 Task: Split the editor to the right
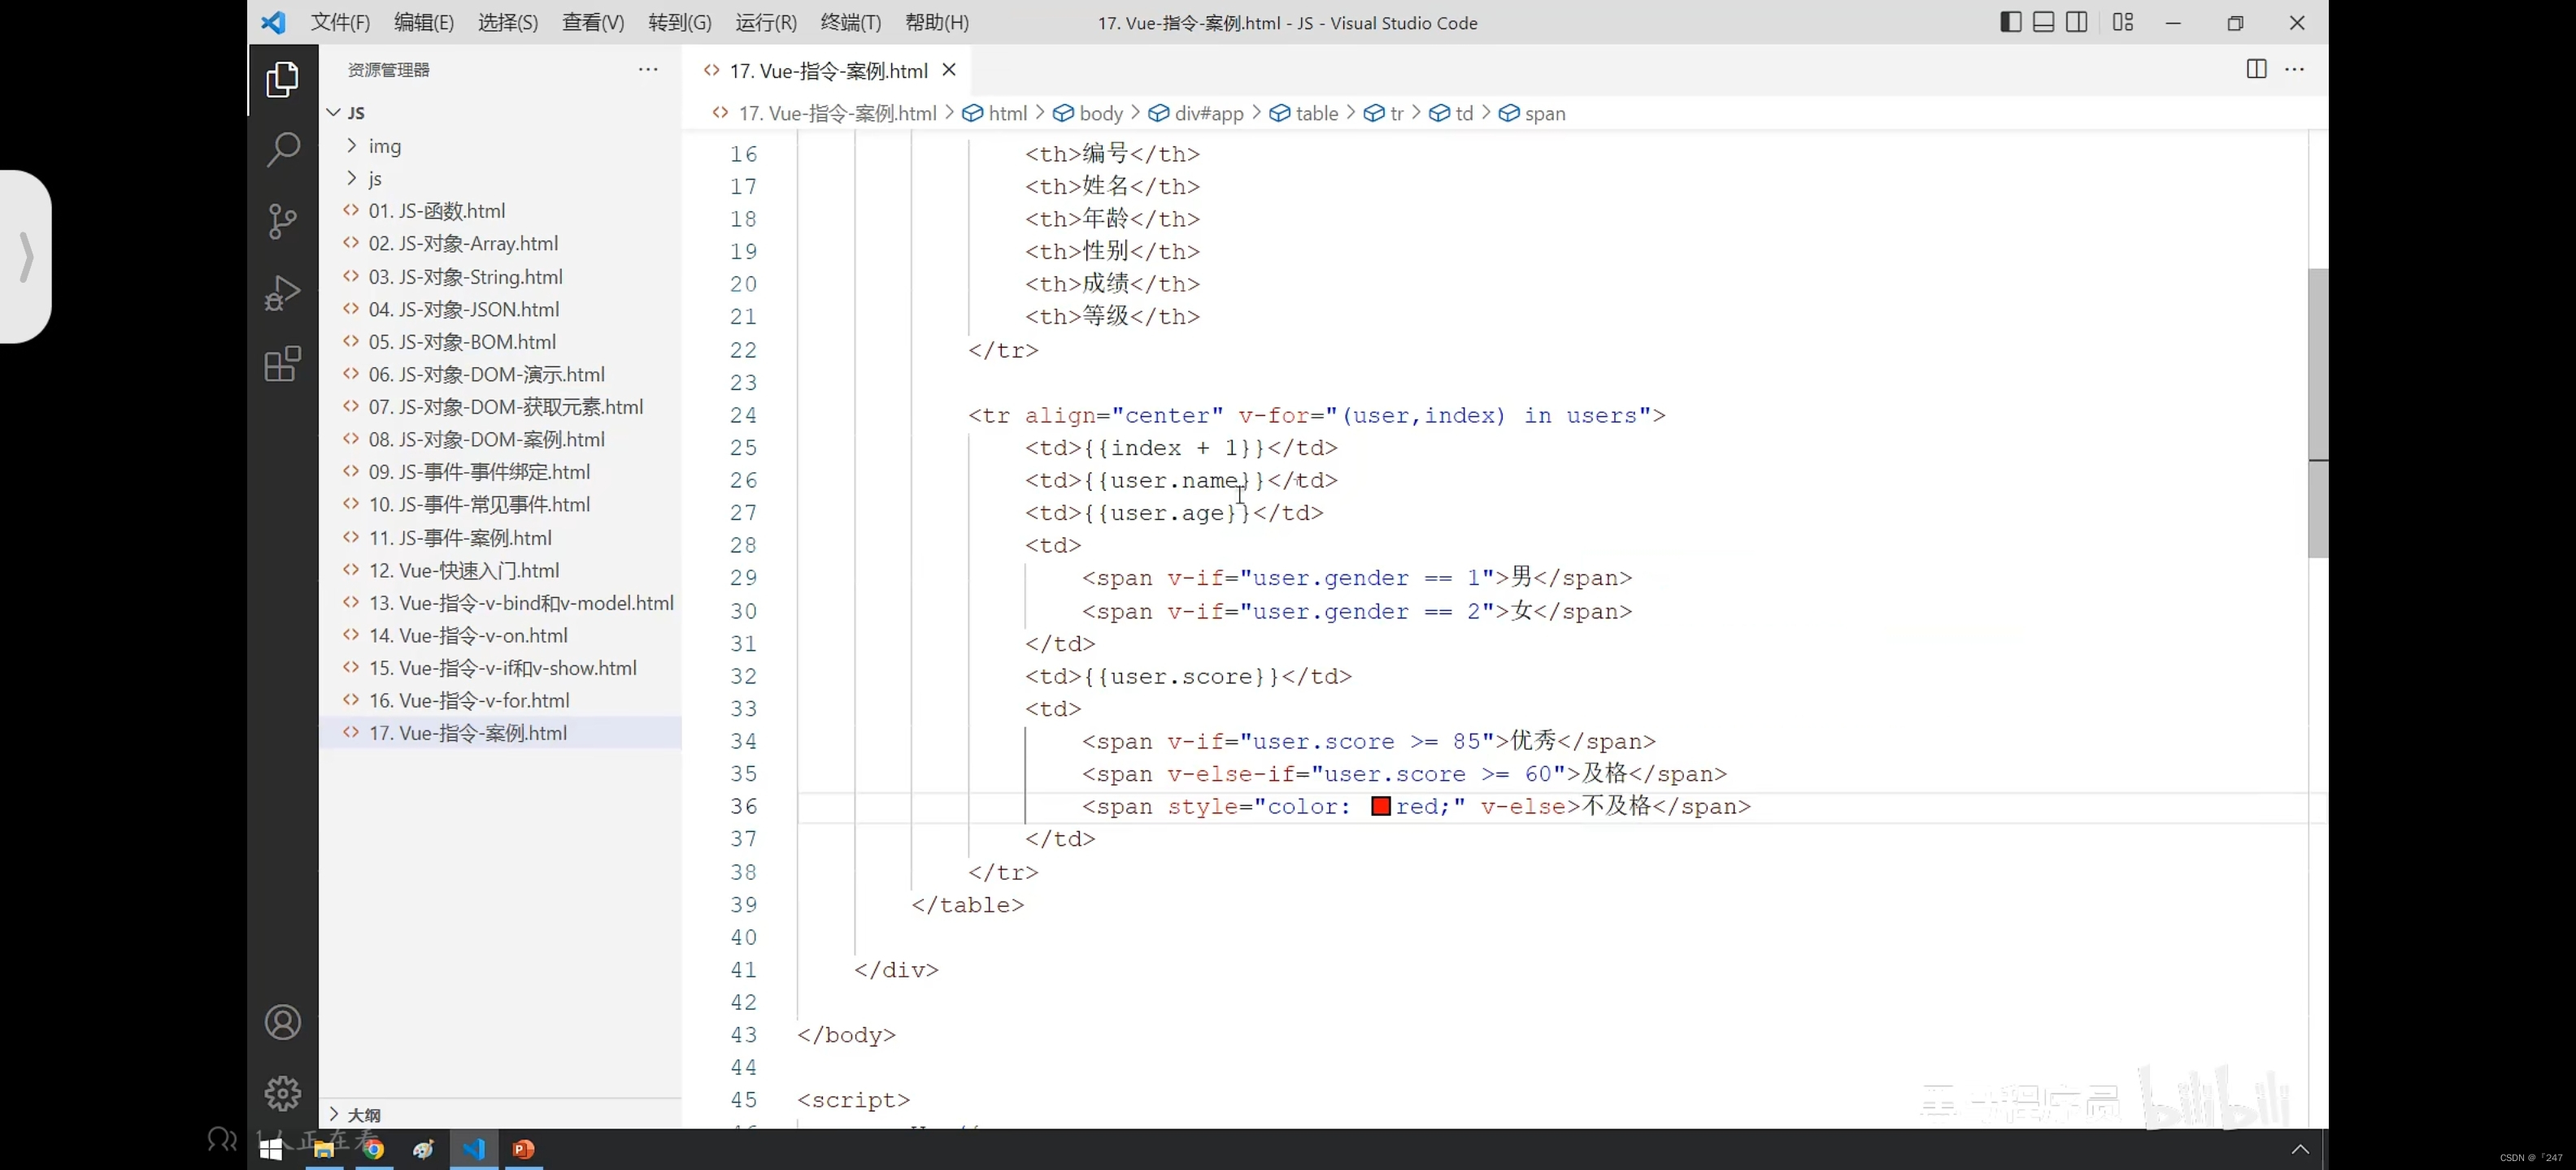click(x=2256, y=69)
